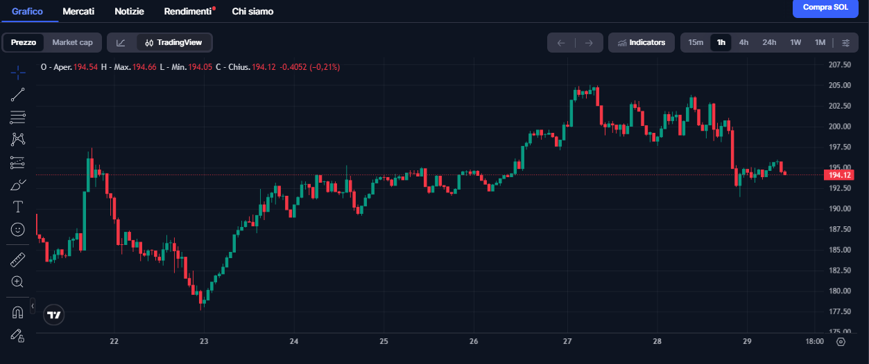This screenshot has height=364, width=869.
Task: Activate the zoom in tool
Action: click(x=18, y=282)
